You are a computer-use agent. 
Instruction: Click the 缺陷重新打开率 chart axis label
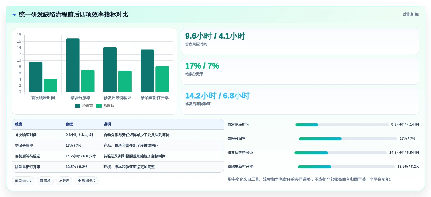[155, 98]
